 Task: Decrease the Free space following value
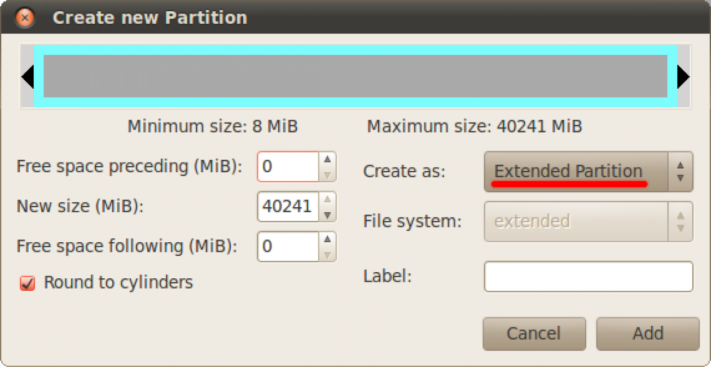pos(327,255)
